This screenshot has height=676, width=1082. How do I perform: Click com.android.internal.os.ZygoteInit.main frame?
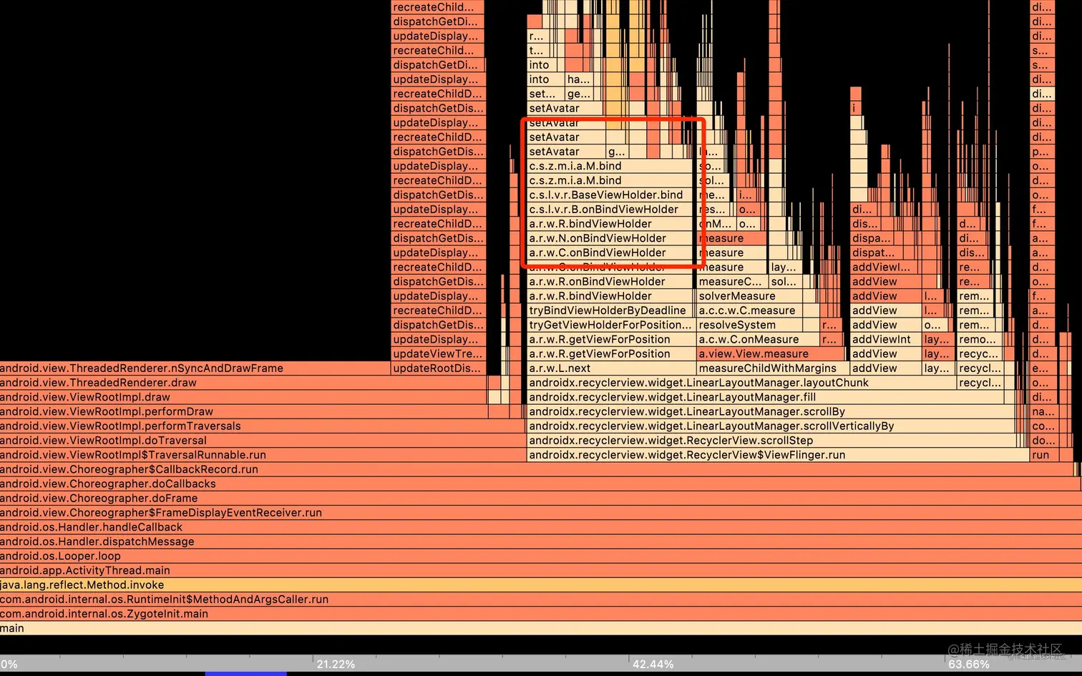coord(541,614)
